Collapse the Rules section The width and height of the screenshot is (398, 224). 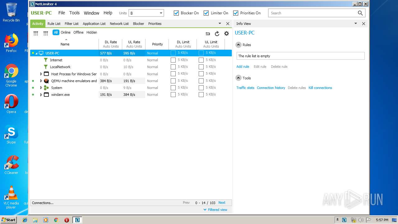[238, 45]
